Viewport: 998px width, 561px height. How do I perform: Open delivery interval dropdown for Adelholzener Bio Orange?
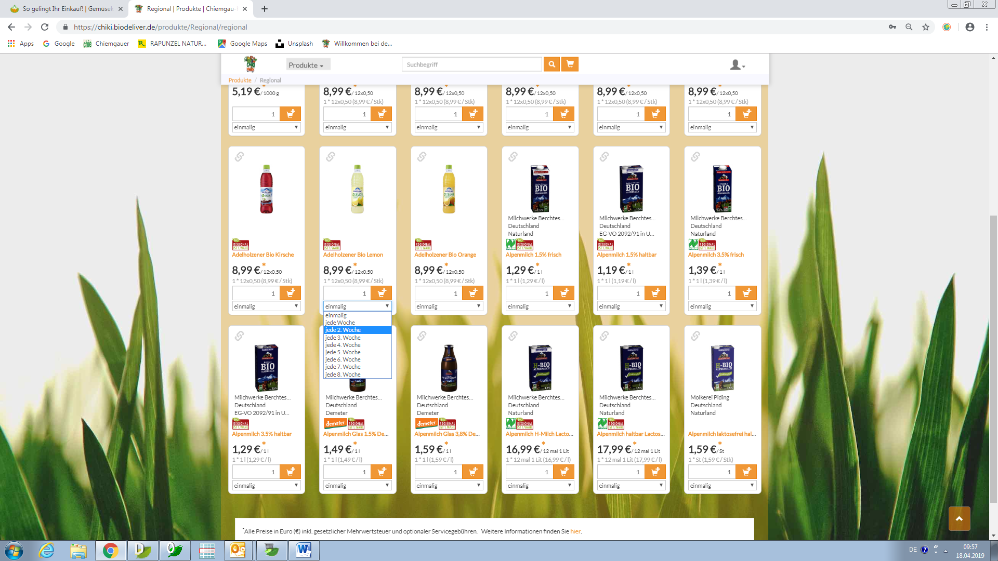pos(449,306)
